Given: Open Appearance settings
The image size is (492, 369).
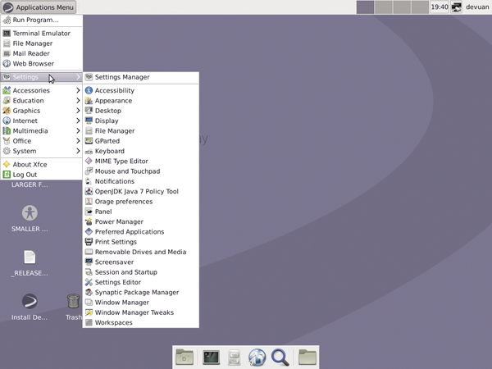Looking at the screenshot, I should [141, 100].
